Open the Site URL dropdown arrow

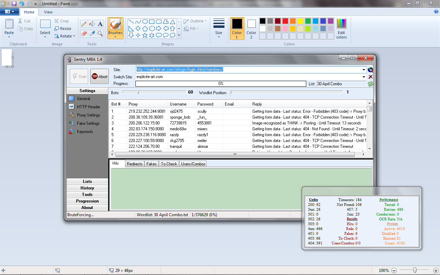click(x=364, y=70)
